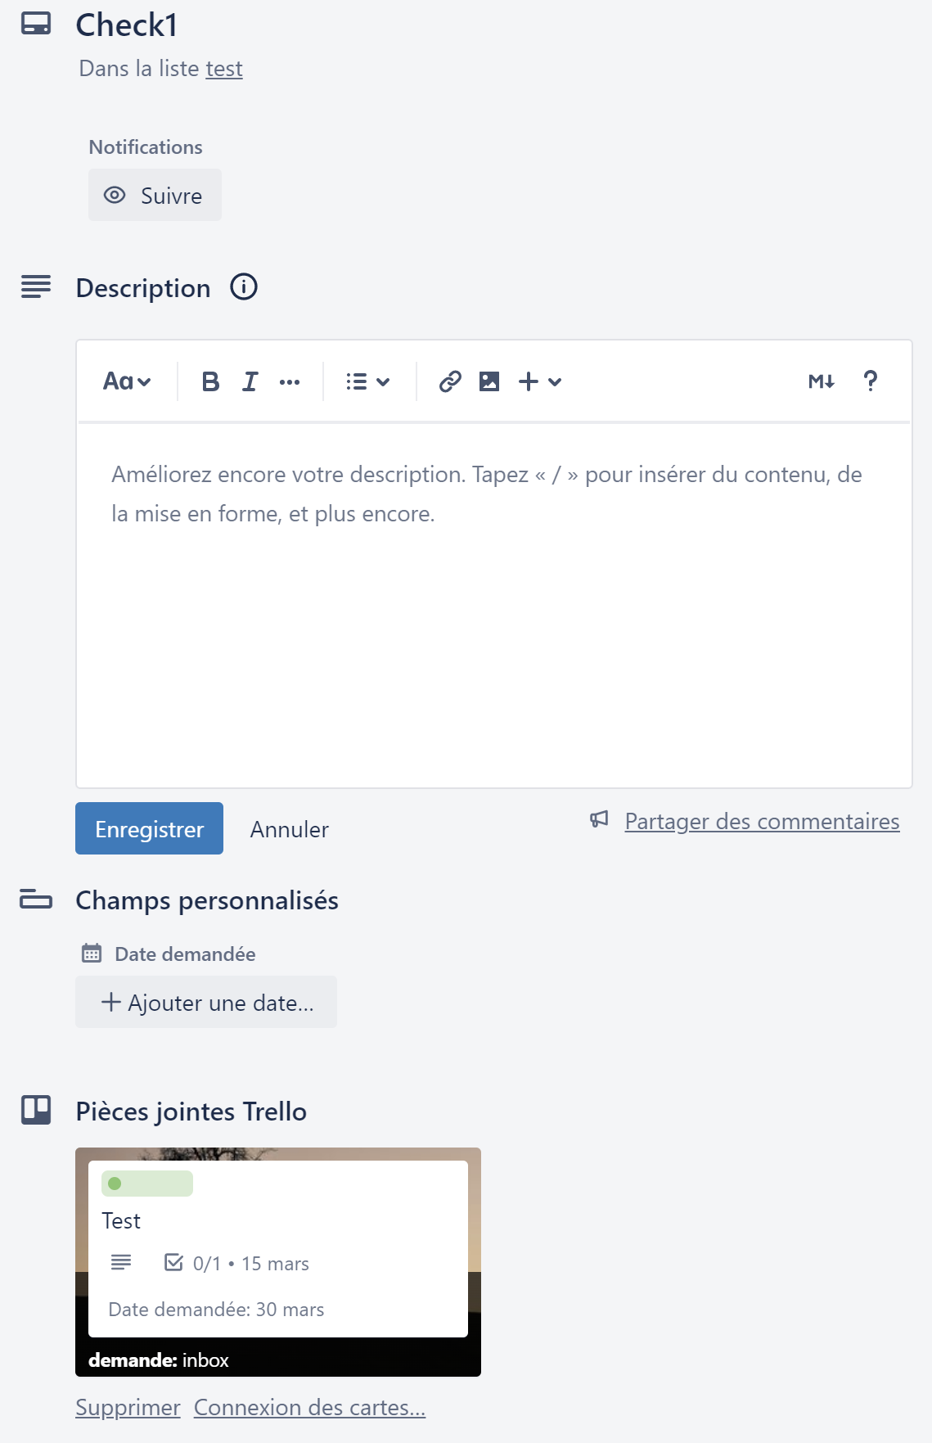
Task: Click the Notifications heading
Action: [146, 147]
